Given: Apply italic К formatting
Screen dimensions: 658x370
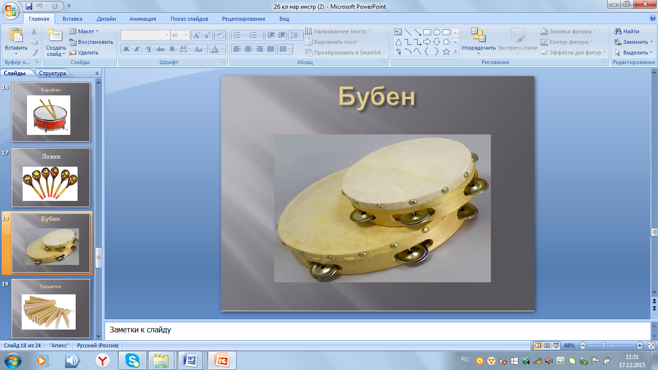Looking at the screenshot, I should pyautogui.click(x=137, y=49).
